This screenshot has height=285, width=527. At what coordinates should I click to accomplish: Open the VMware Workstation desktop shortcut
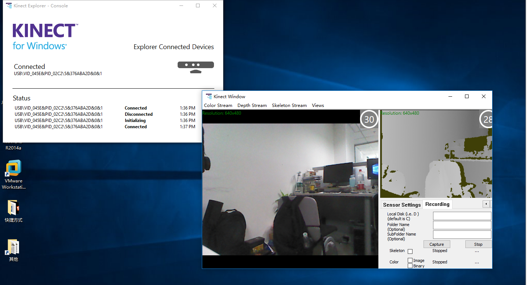pyautogui.click(x=14, y=175)
